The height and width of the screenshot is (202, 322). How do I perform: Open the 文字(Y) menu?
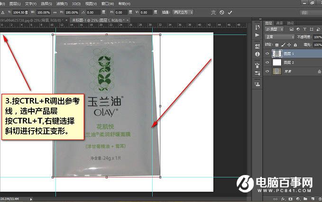point(31,4)
